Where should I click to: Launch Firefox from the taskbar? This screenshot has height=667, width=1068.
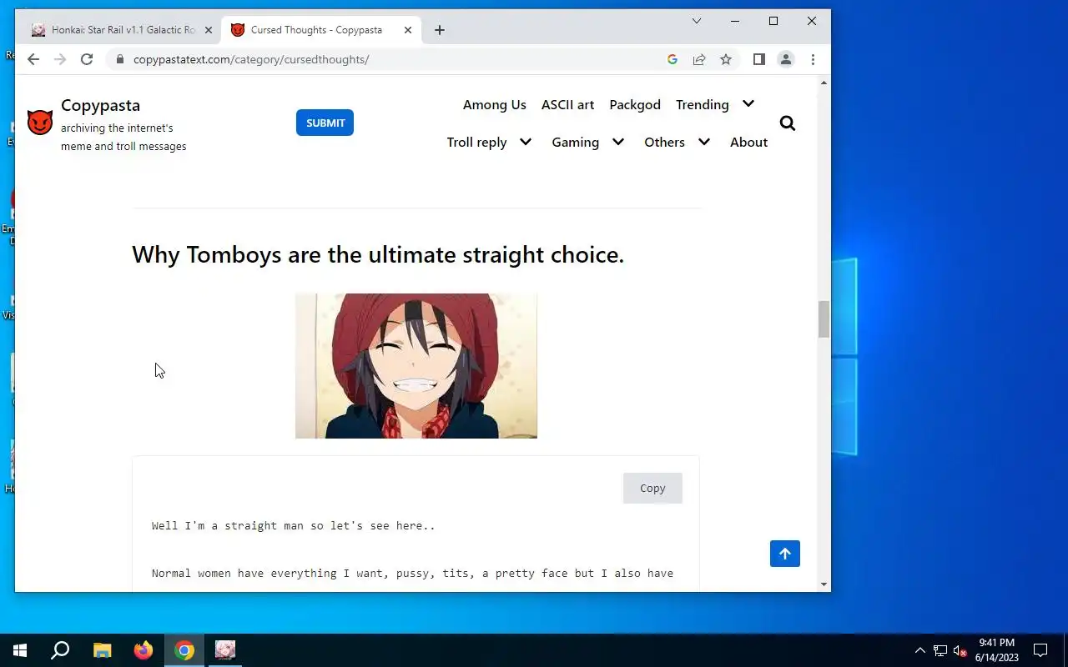pyautogui.click(x=144, y=650)
